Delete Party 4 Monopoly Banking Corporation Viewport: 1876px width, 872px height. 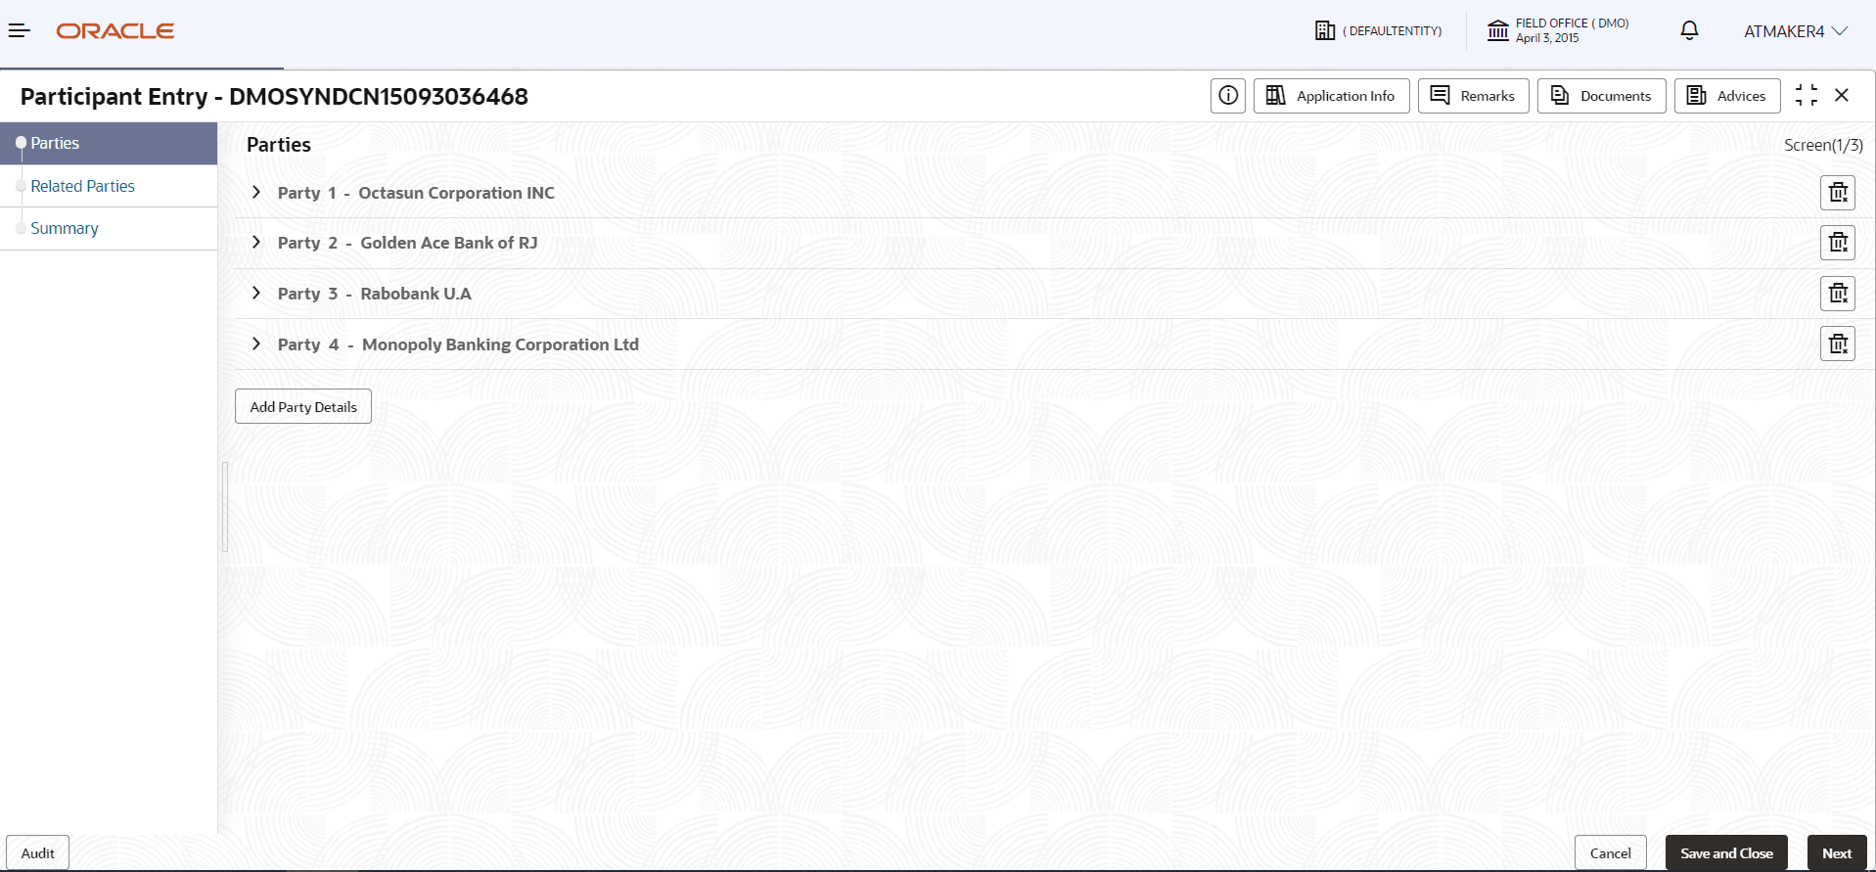click(1837, 344)
